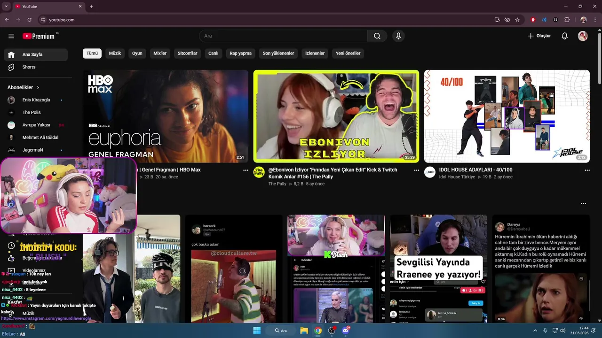Expand the Abonelikler section
The image size is (602, 338).
(x=24, y=87)
